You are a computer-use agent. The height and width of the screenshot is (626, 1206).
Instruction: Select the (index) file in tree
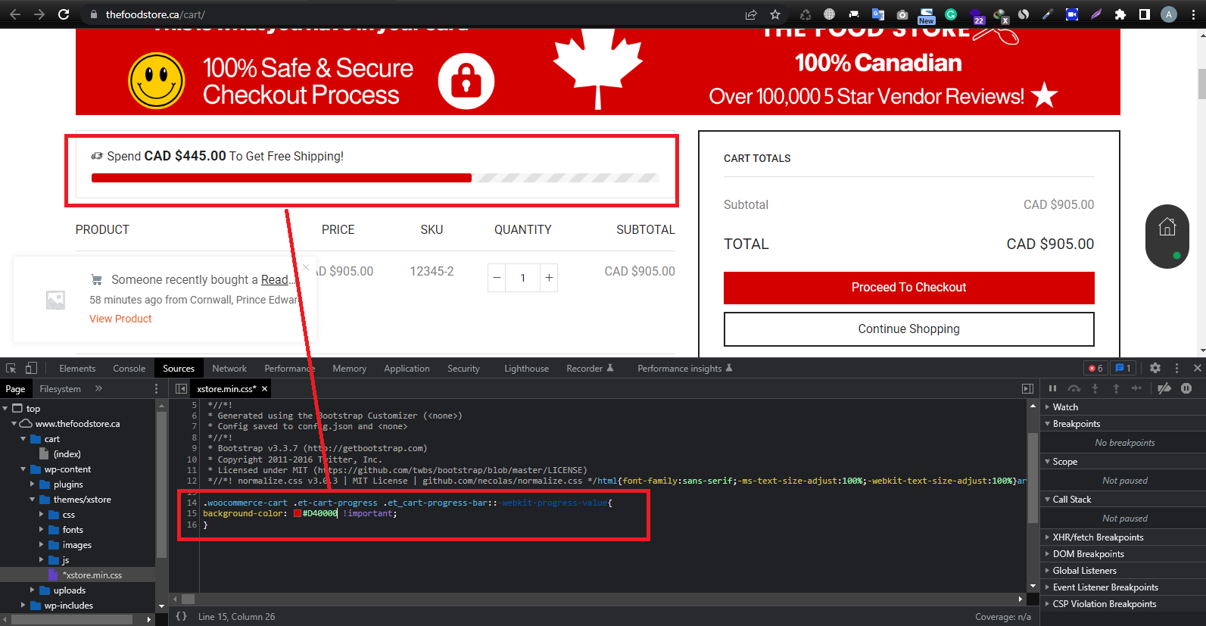coord(67,453)
